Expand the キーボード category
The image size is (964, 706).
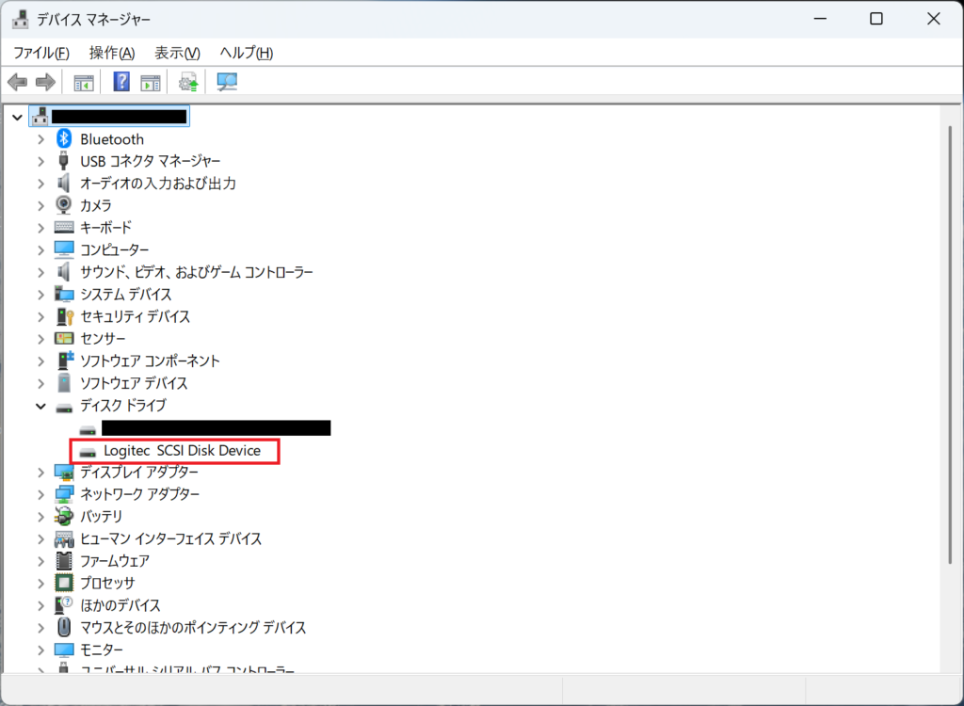tap(40, 228)
